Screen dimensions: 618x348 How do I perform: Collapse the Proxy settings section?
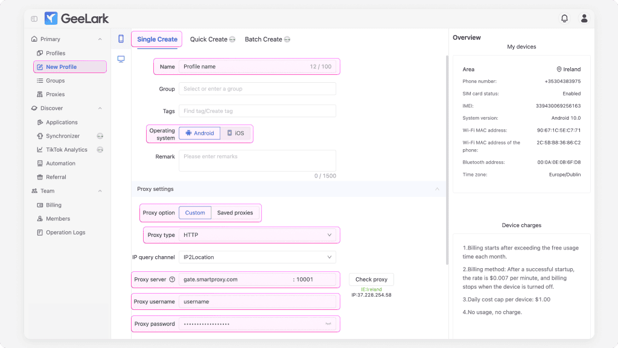click(437, 189)
